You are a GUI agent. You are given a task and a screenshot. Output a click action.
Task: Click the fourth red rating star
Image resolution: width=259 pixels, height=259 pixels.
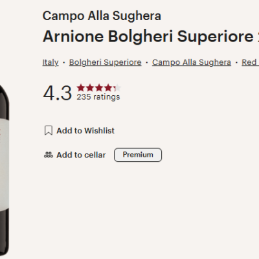coord(108,88)
